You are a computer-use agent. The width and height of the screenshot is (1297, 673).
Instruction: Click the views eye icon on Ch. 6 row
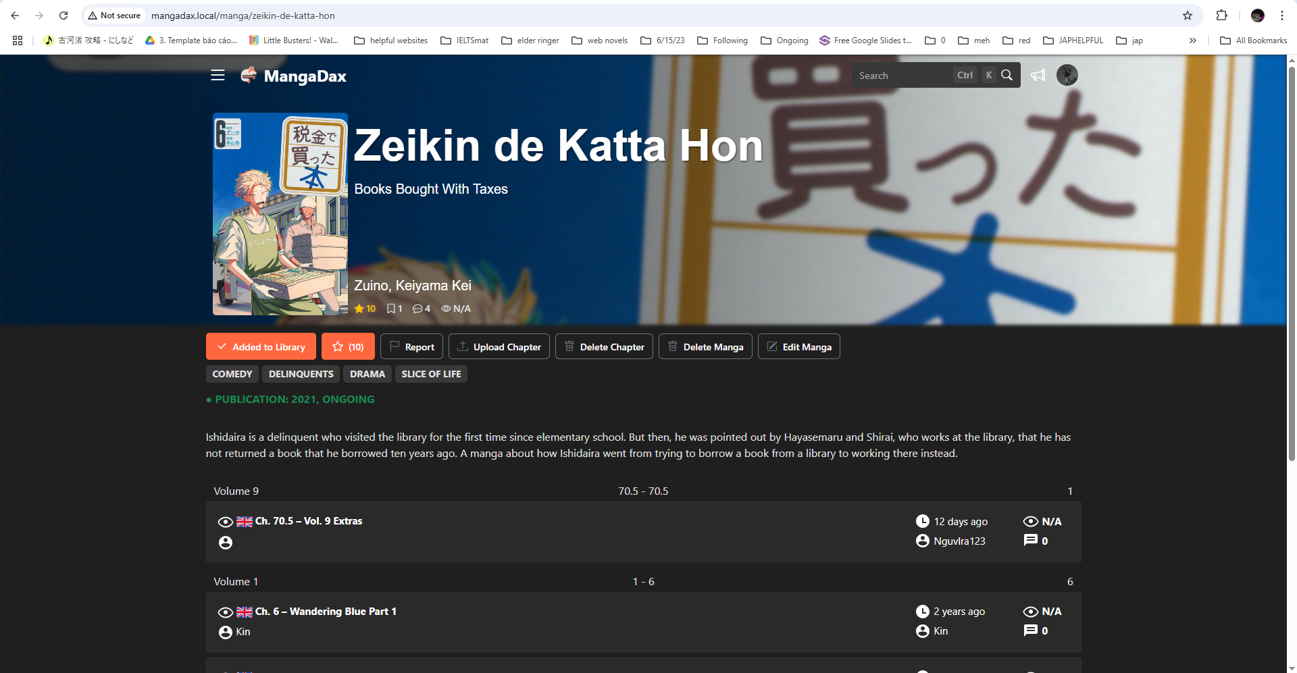(x=1031, y=612)
